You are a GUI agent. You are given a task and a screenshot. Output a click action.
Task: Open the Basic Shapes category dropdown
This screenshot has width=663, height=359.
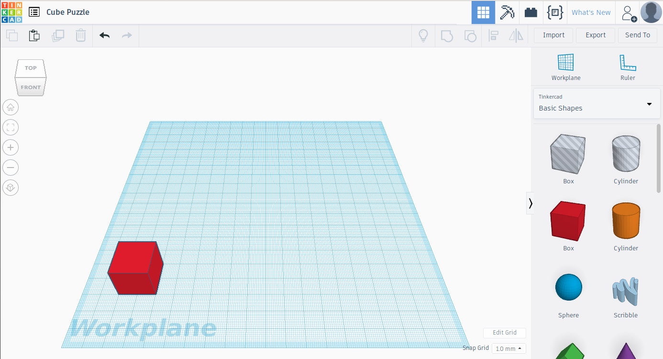point(597,103)
